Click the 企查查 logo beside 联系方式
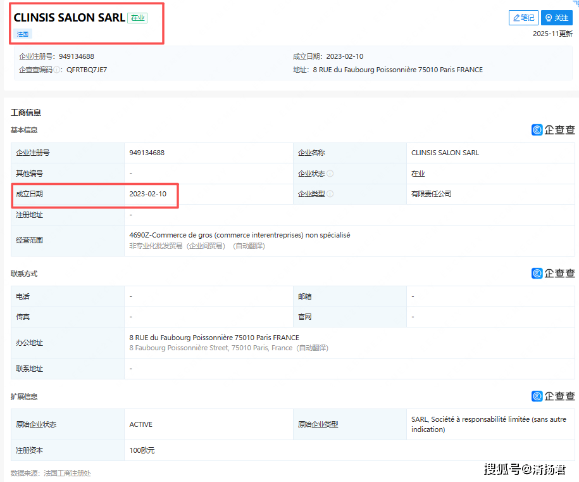579x482 pixels. pos(553,274)
